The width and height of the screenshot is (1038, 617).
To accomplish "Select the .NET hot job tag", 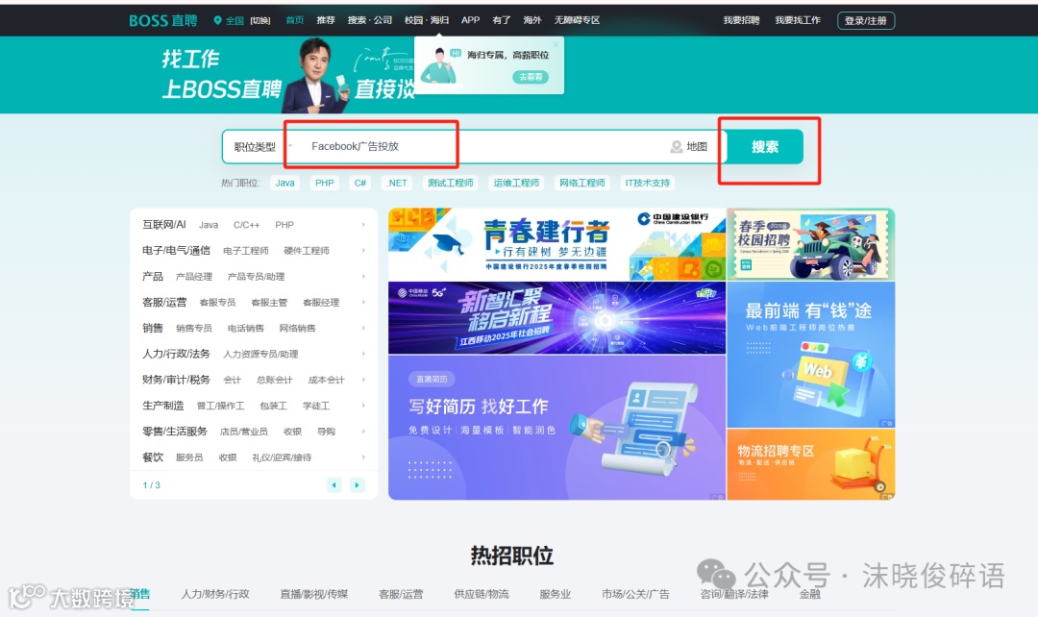I will pyautogui.click(x=397, y=183).
